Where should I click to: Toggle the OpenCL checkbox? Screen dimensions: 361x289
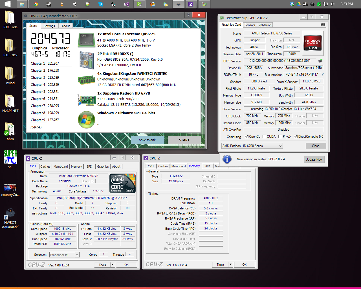(x=247, y=137)
